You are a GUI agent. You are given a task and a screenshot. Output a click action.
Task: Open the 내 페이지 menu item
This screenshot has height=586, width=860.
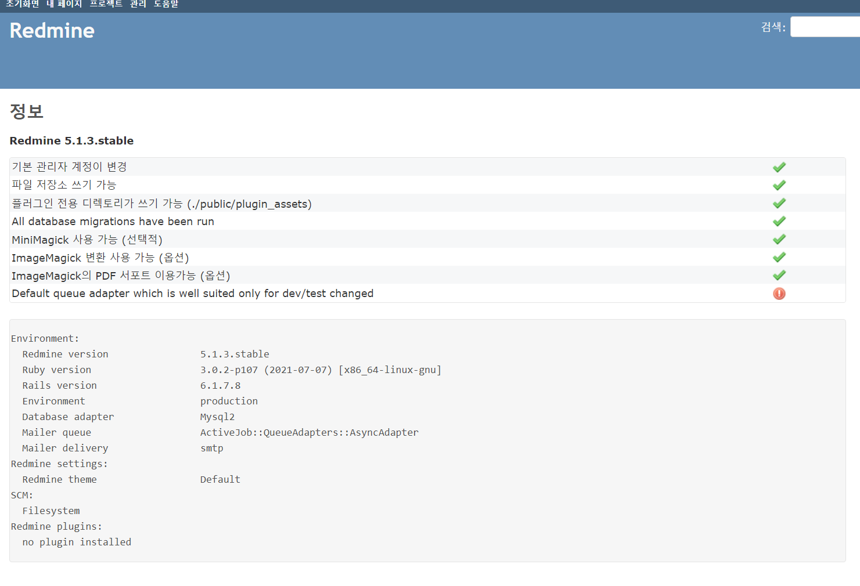tap(64, 4)
